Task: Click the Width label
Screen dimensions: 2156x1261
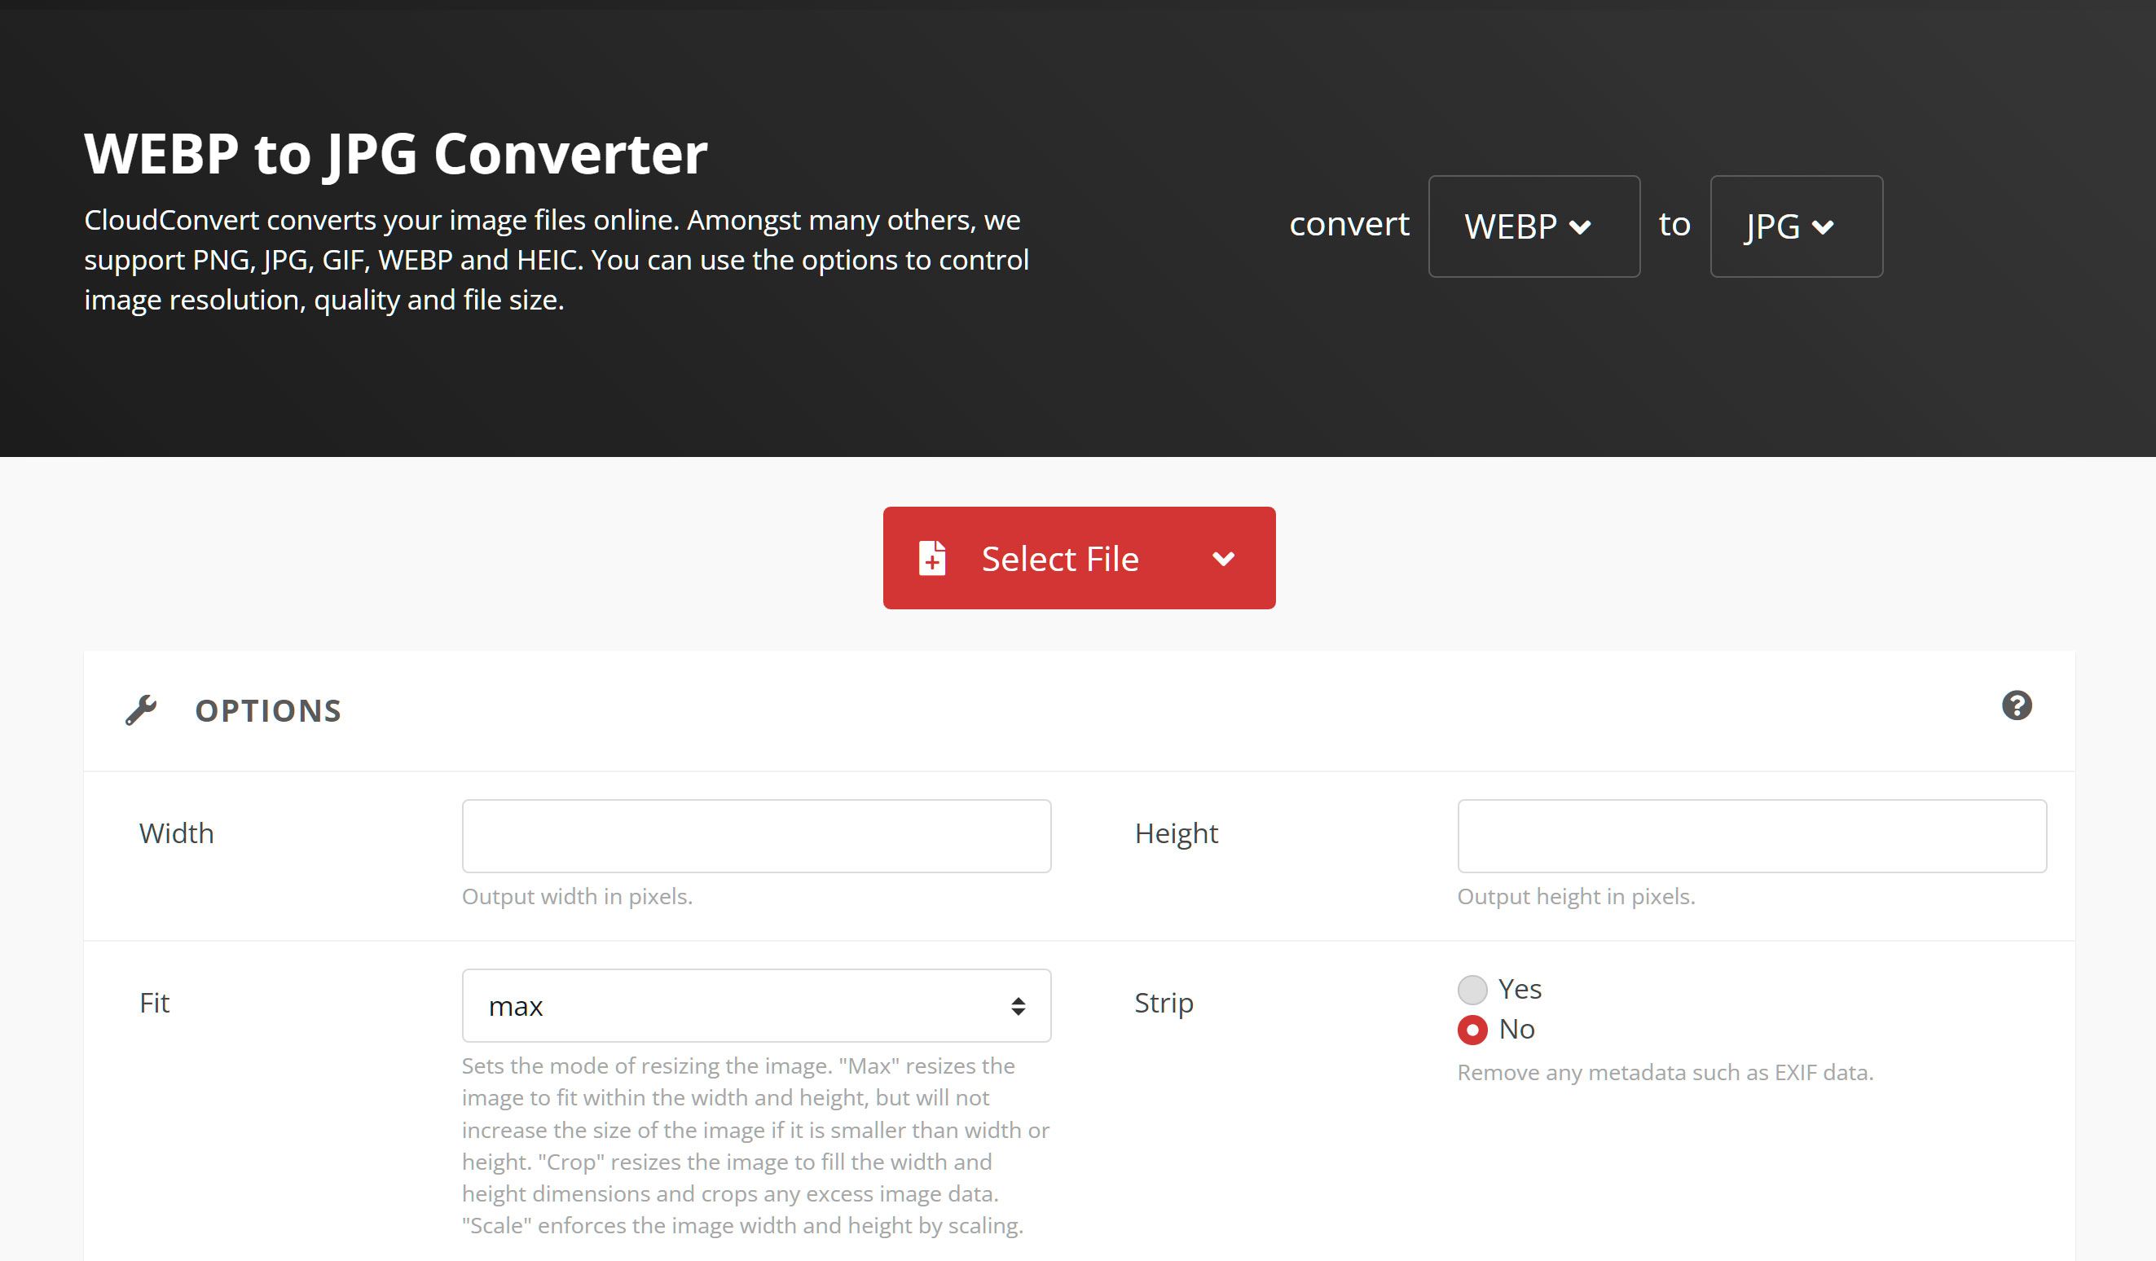Action: click(176, 833)
